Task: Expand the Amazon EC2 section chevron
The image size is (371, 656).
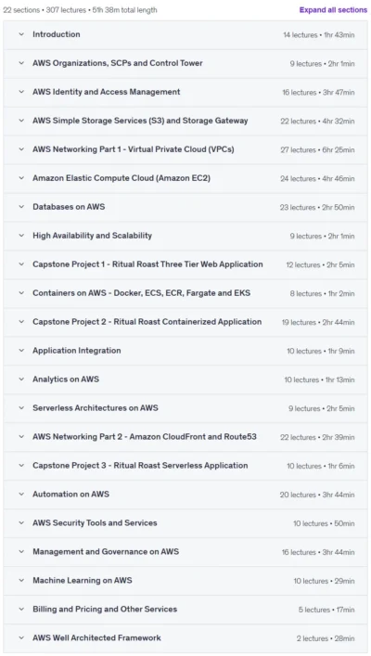Action: 21,178
